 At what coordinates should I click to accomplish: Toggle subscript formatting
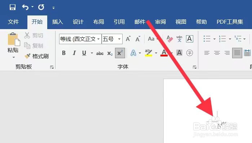click(x=110, y=53)
